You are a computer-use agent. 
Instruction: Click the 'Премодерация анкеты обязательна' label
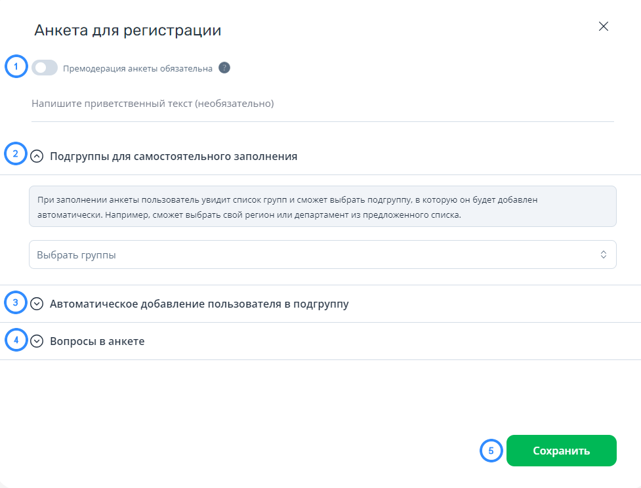click(x=138, y=69)
